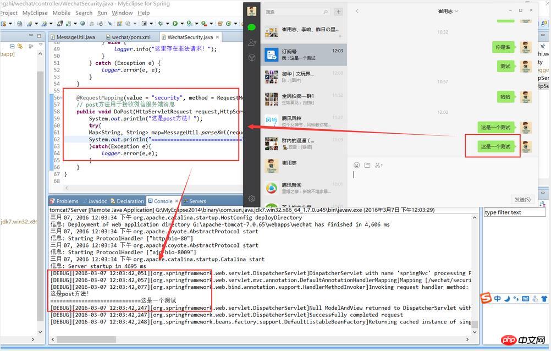
Task: Click the console horizontal scrollbar thumb
Action: pos(86,339)
